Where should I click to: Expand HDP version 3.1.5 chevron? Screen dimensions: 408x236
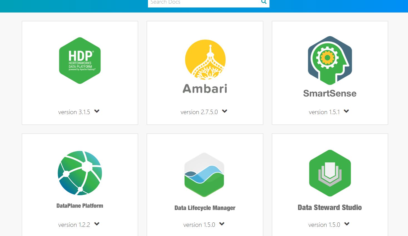tap(97, 111)
